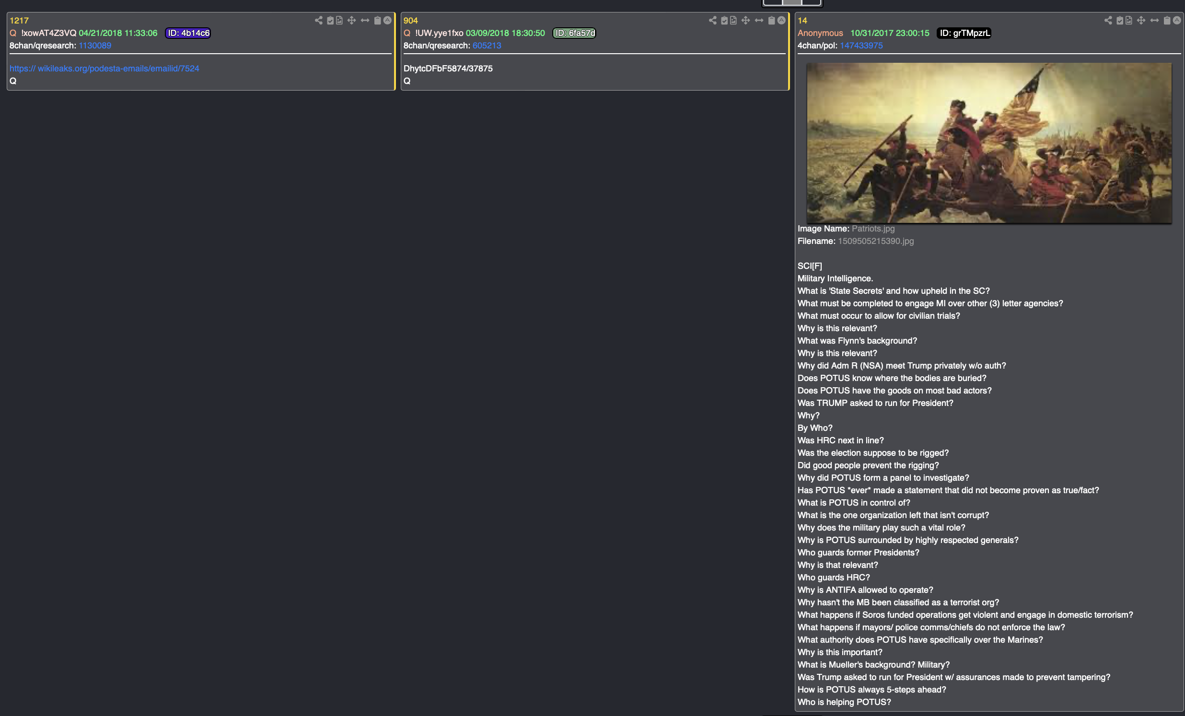This screenshot has width=1185, height=716.
Task: Click the share icon on post 1217
Action: pos(318,20)
